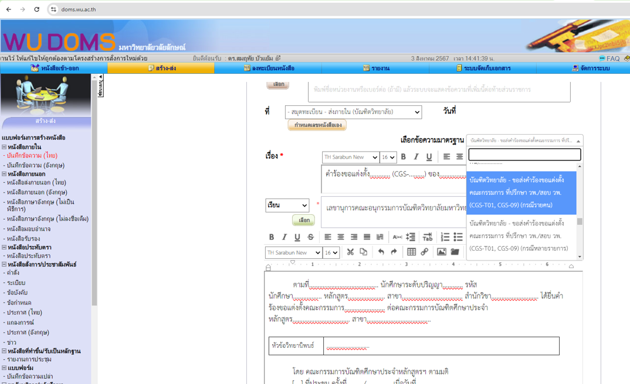Undo last edit with the undo arrow
The height and width of the screenshot is (384, 630).
point(381,252)
